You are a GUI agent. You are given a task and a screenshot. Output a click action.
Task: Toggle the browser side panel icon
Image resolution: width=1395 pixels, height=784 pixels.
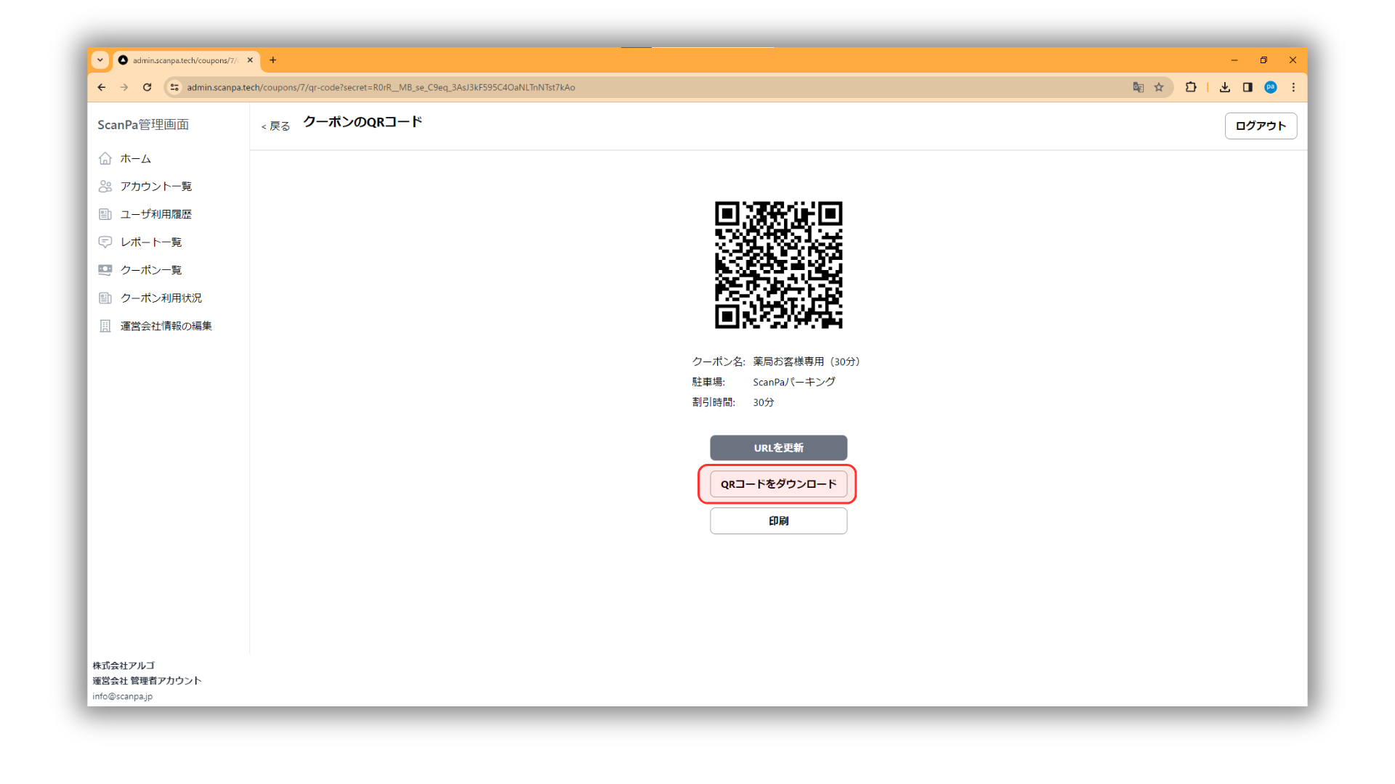coord(1248,87)
